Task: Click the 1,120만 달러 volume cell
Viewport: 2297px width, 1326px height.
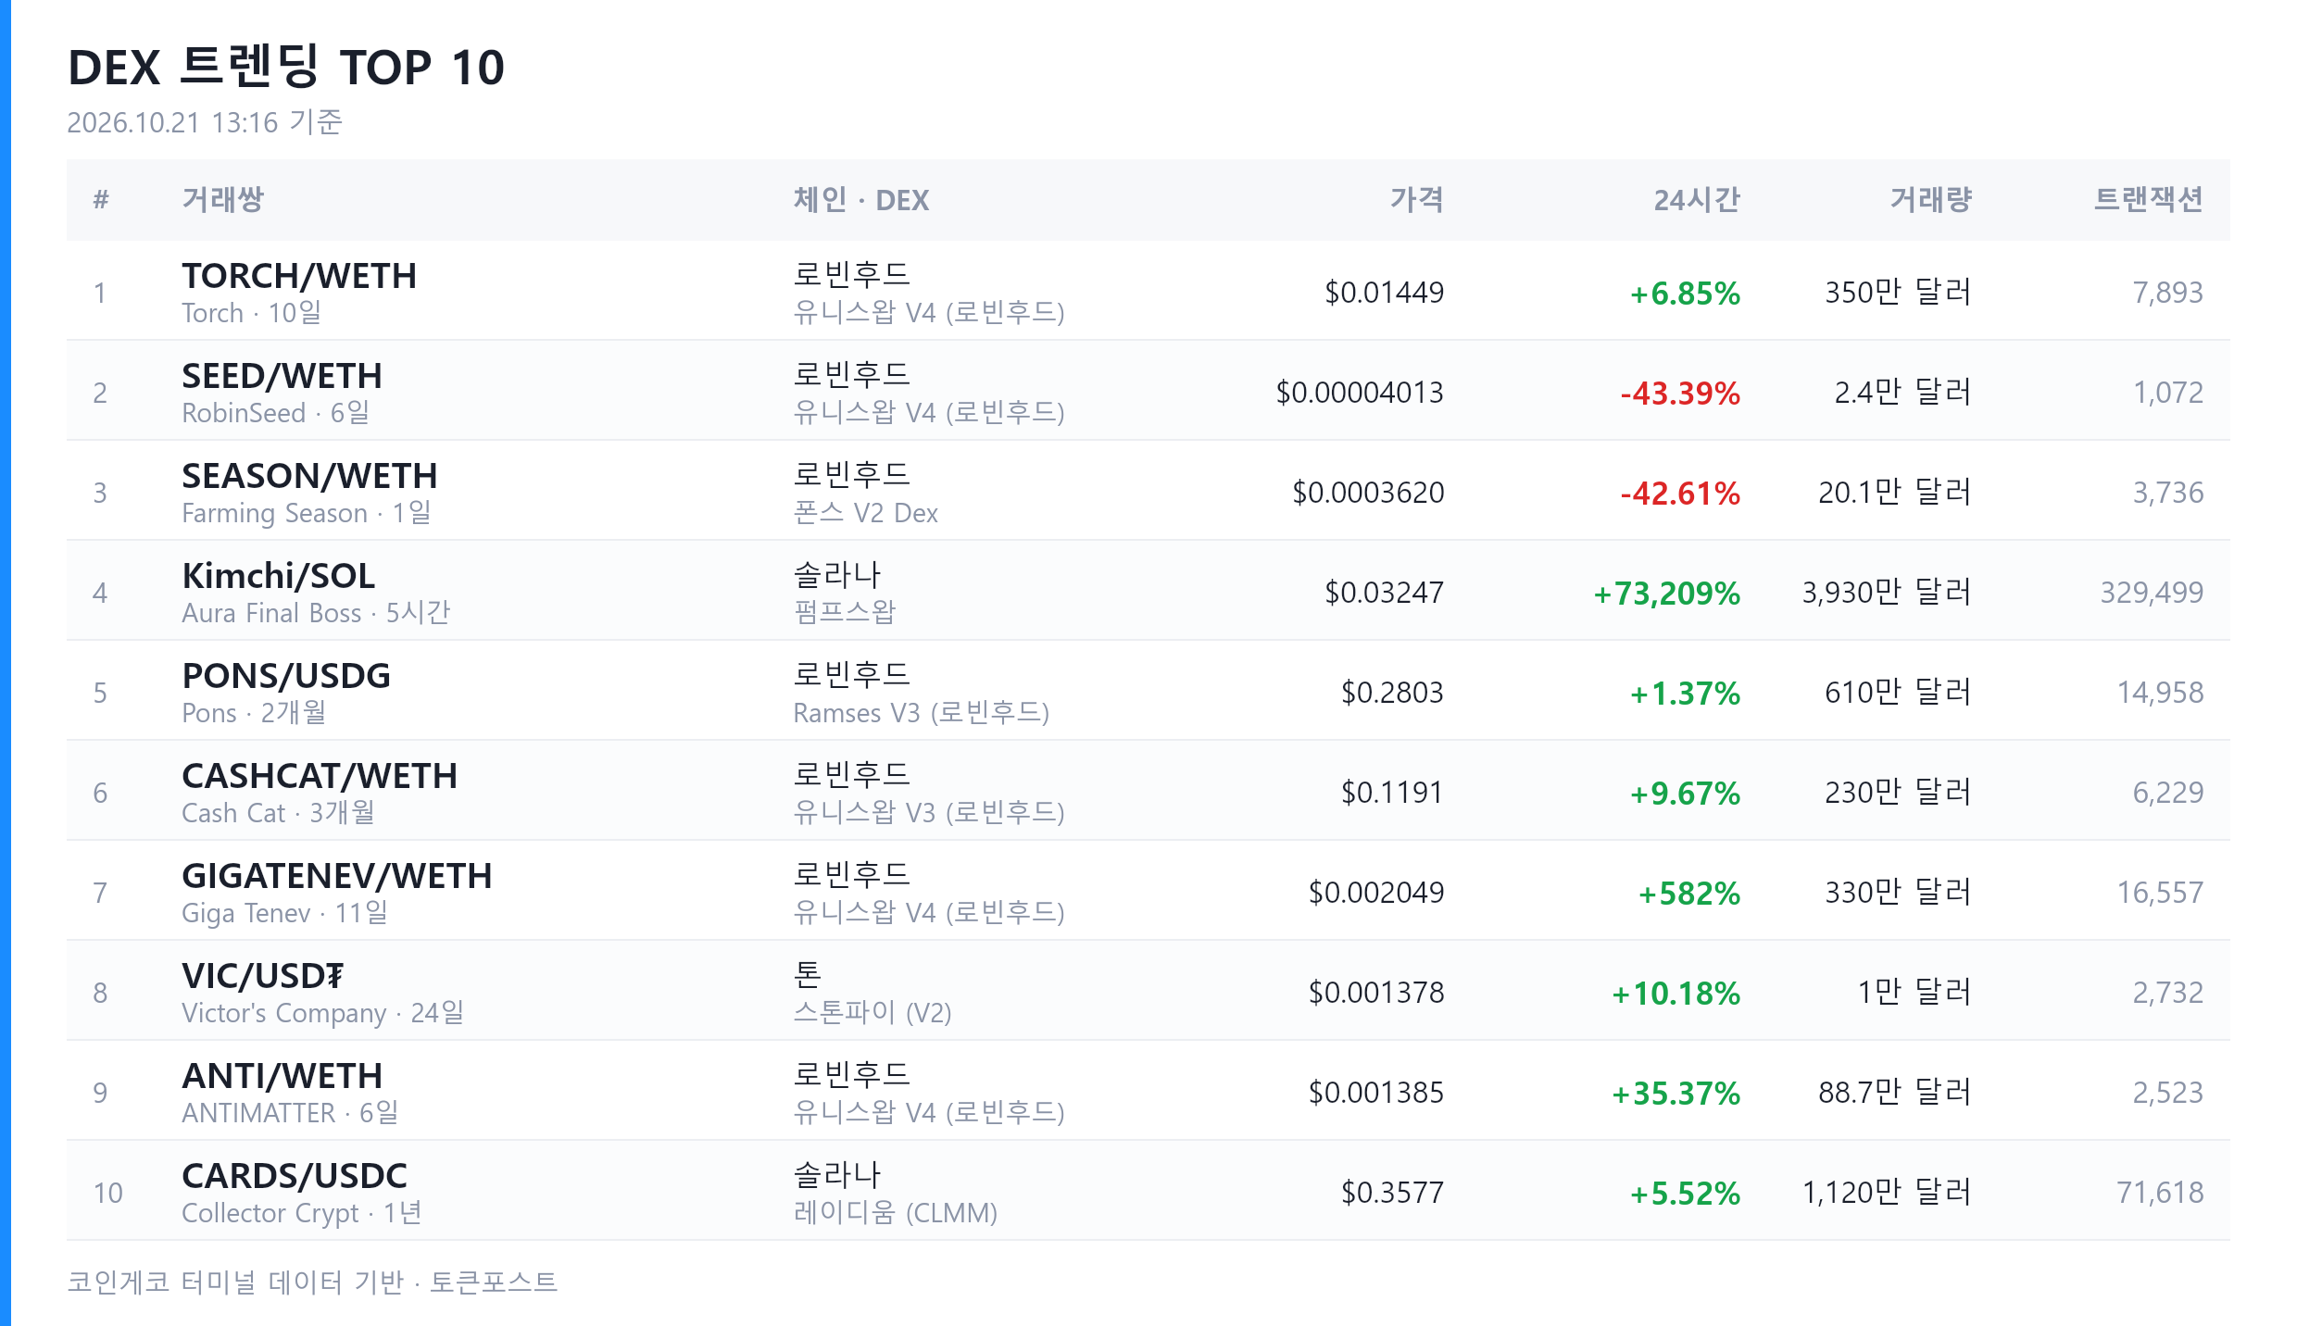Action: (x=1887, y=1193)
